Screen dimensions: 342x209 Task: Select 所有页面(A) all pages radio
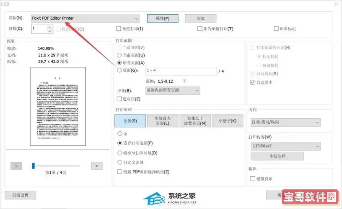tap(119, 63)
